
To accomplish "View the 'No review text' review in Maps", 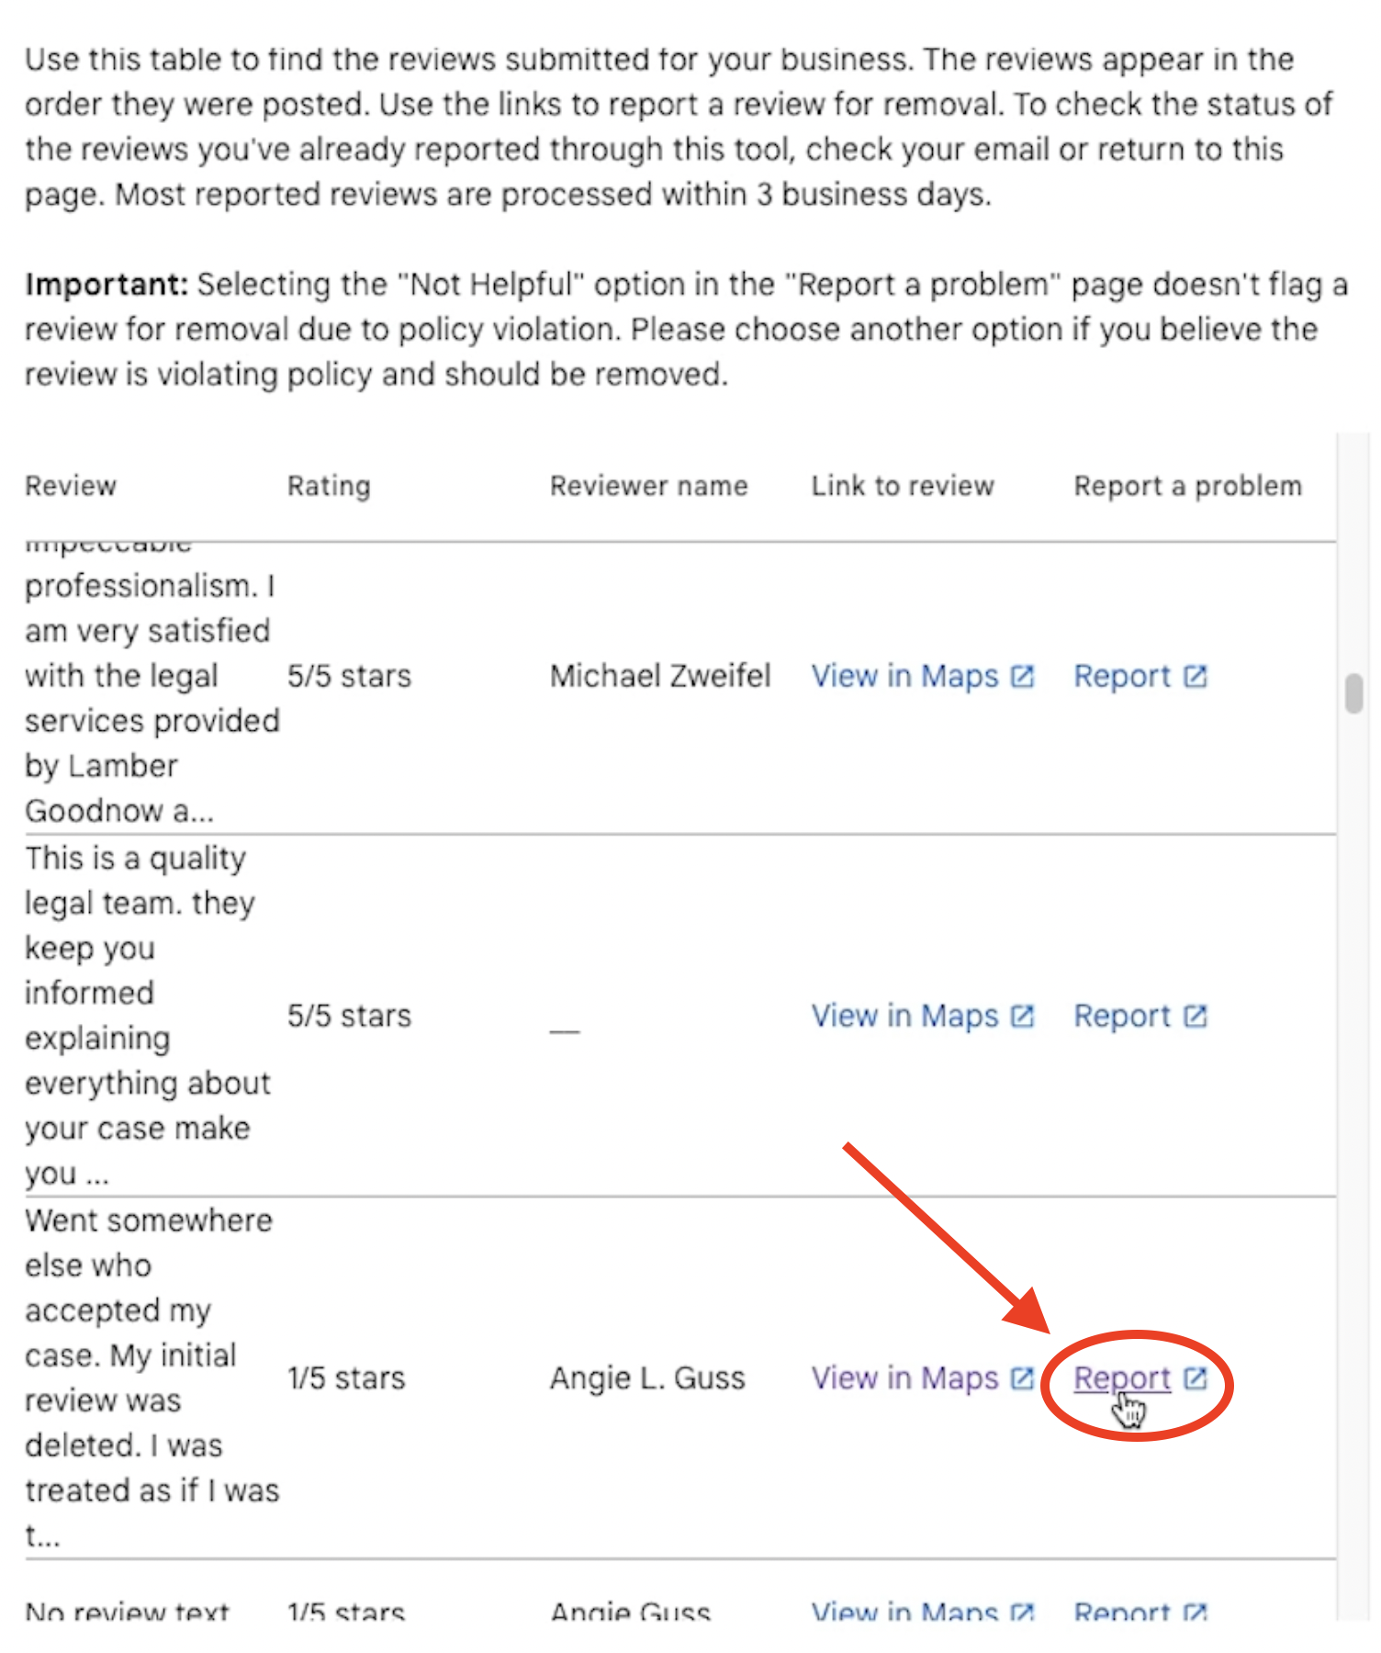I will pyautogui.click(x=904, y=1612).
